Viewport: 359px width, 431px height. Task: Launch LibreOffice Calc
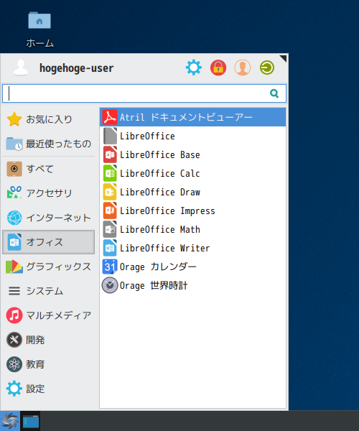pos(193,173)
